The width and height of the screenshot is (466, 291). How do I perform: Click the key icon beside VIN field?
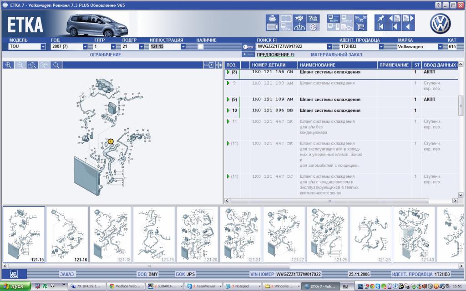[x=248, y=47]
